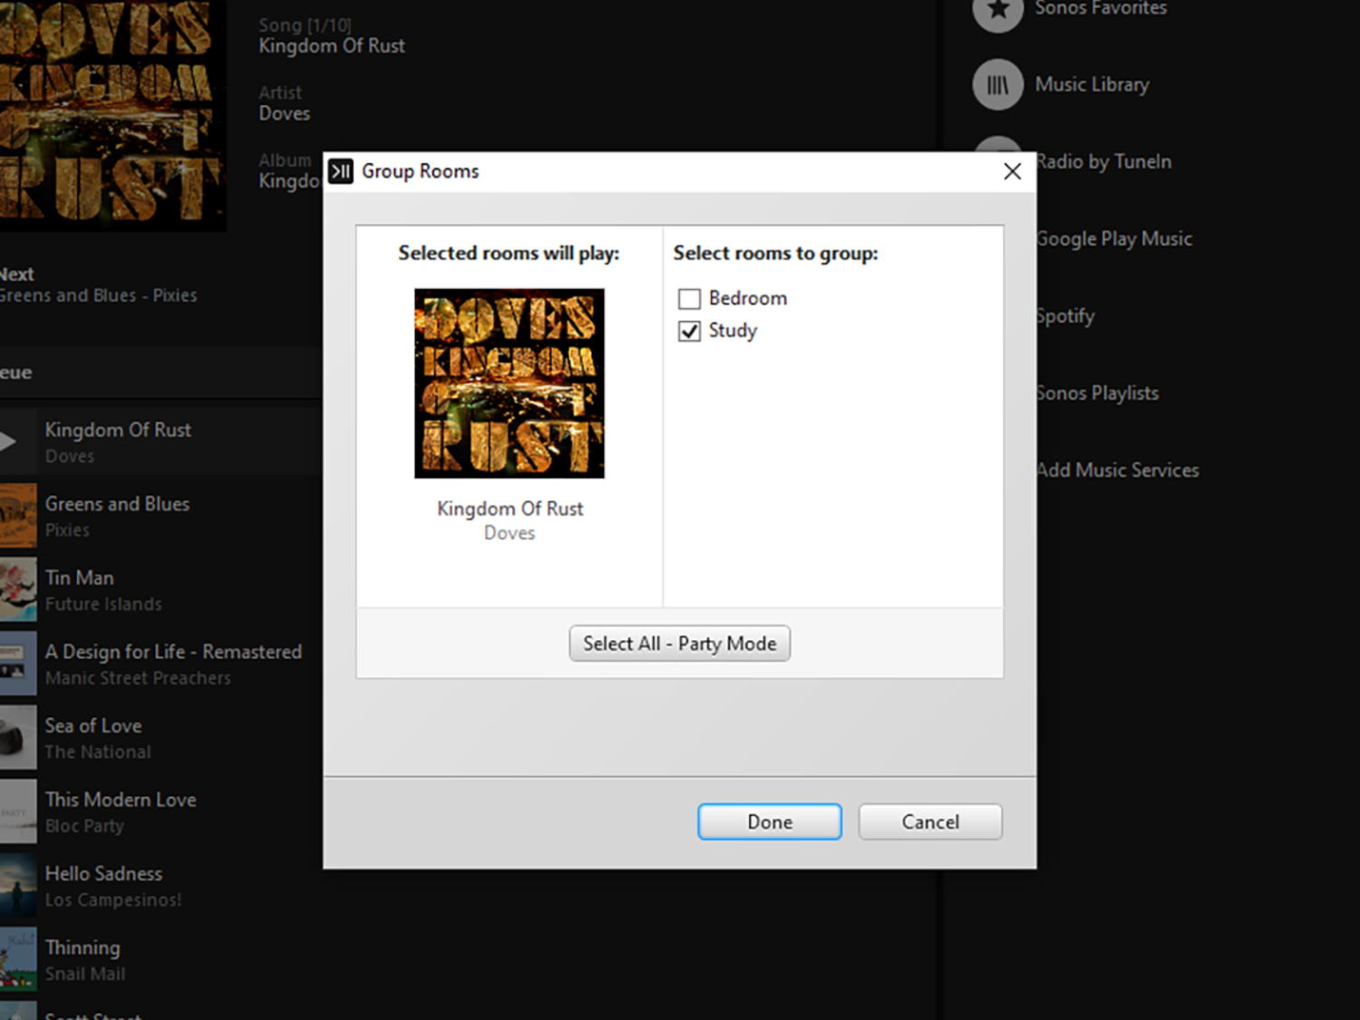1360x1020 pixels.
Task: Click Bloc Party artist name in queue
Action: point(84,826)
